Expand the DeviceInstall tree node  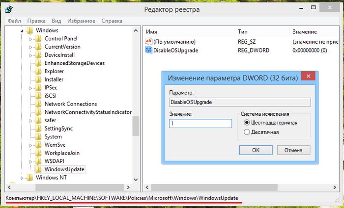coord(30,55)
